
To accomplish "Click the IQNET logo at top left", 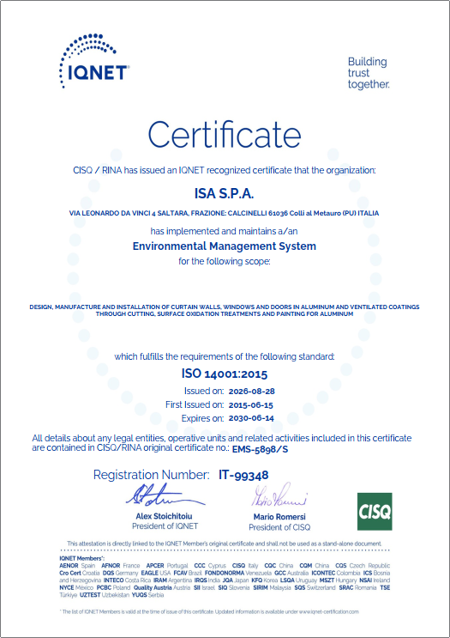I will [x=94, y=61].
